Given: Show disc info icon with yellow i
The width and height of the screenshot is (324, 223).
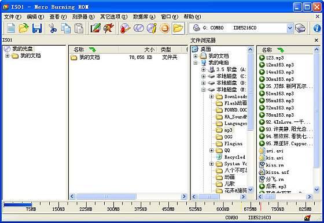Looking at the screenshot, I should tap(152, 28).
